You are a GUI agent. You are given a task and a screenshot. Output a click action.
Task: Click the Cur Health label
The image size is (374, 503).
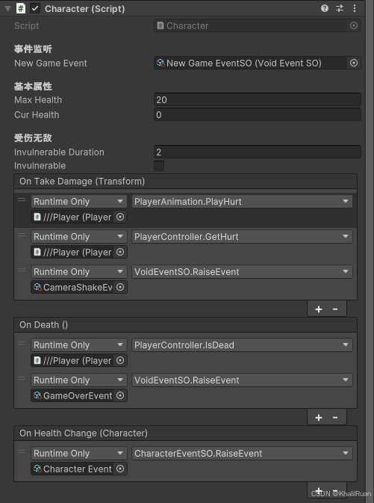point(37,114)
